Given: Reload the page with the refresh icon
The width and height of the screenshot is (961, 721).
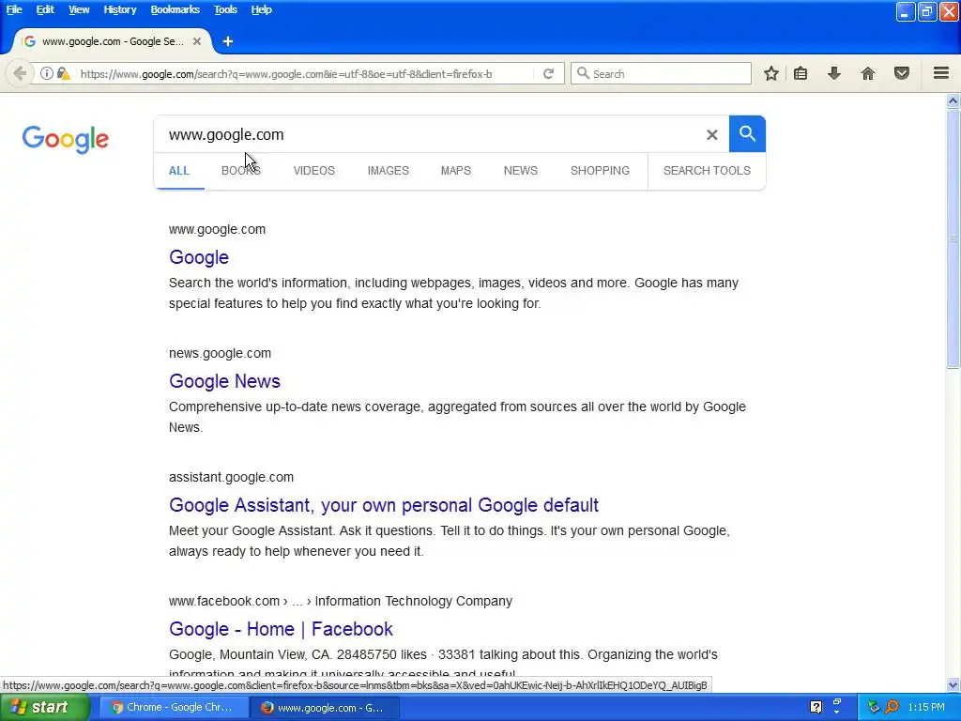Looking at the screenshot, I should (x=548, y=73).
